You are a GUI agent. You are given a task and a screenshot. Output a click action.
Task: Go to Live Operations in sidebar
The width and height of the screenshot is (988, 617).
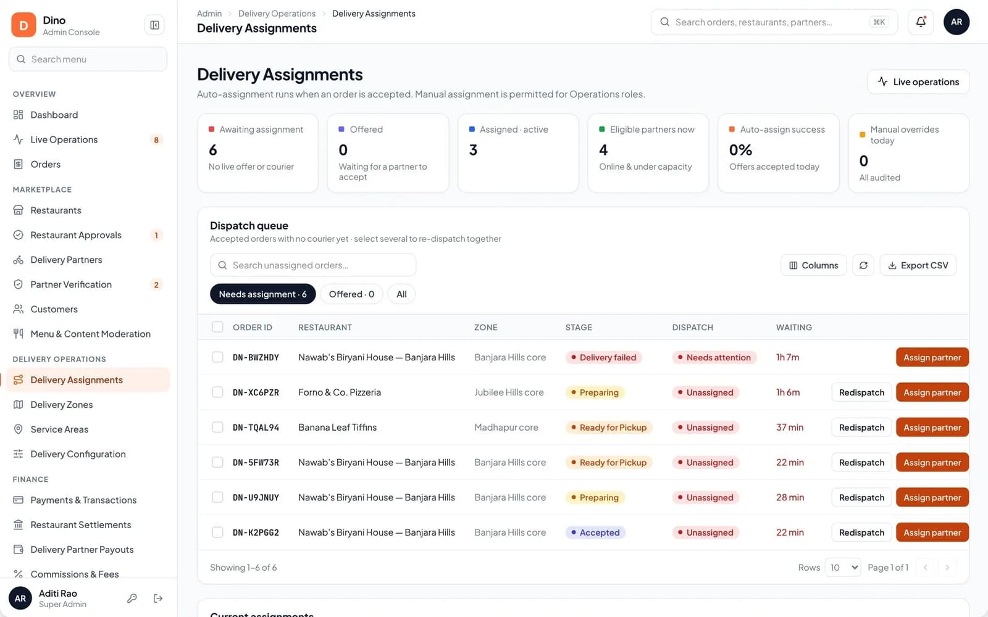pyautogui.click(x=88, y=139)
